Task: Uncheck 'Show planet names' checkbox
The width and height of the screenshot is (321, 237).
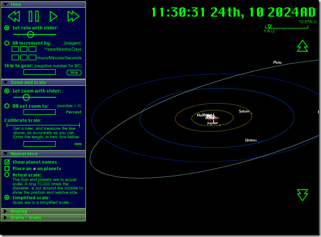Action: [x=7, y=162]
